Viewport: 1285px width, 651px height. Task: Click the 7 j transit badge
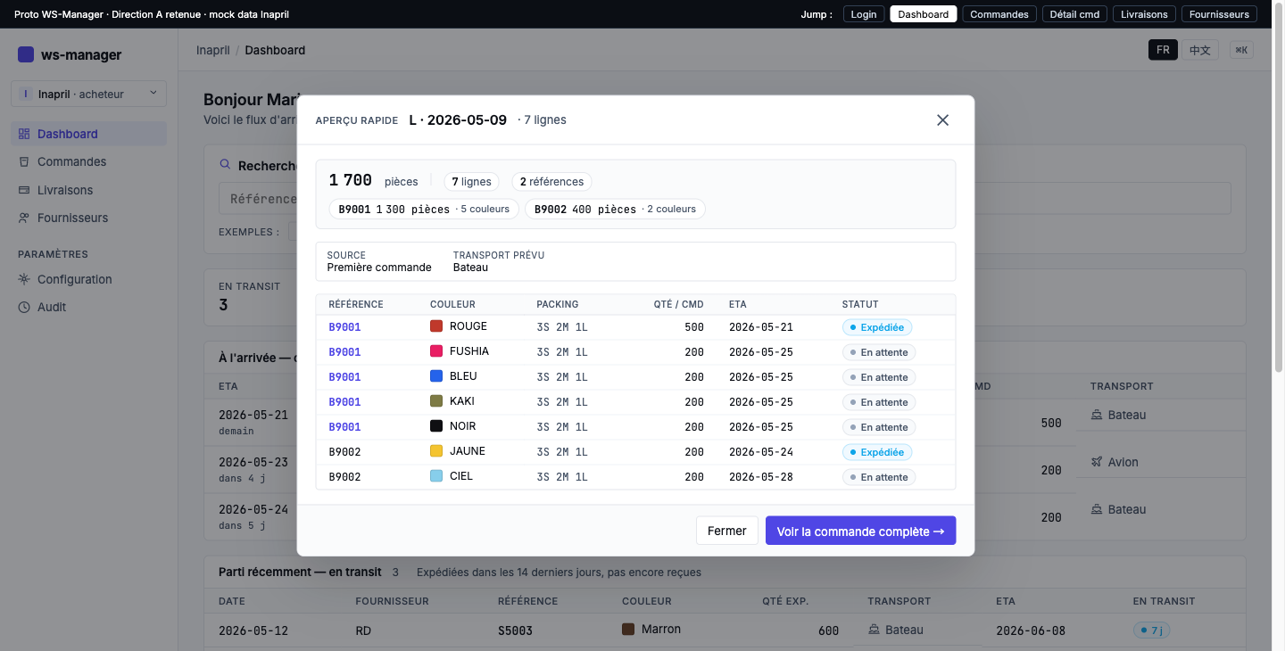(x=1152, y=630)
